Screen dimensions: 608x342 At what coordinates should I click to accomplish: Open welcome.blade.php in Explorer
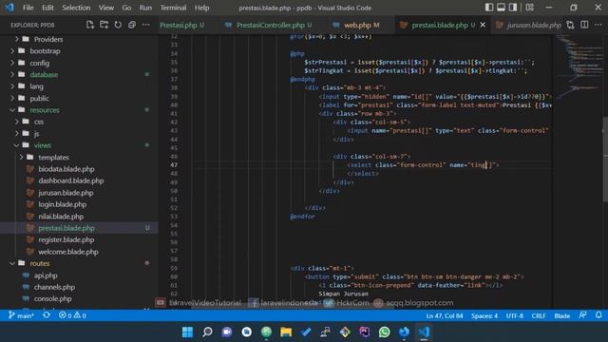coord(68,252)
